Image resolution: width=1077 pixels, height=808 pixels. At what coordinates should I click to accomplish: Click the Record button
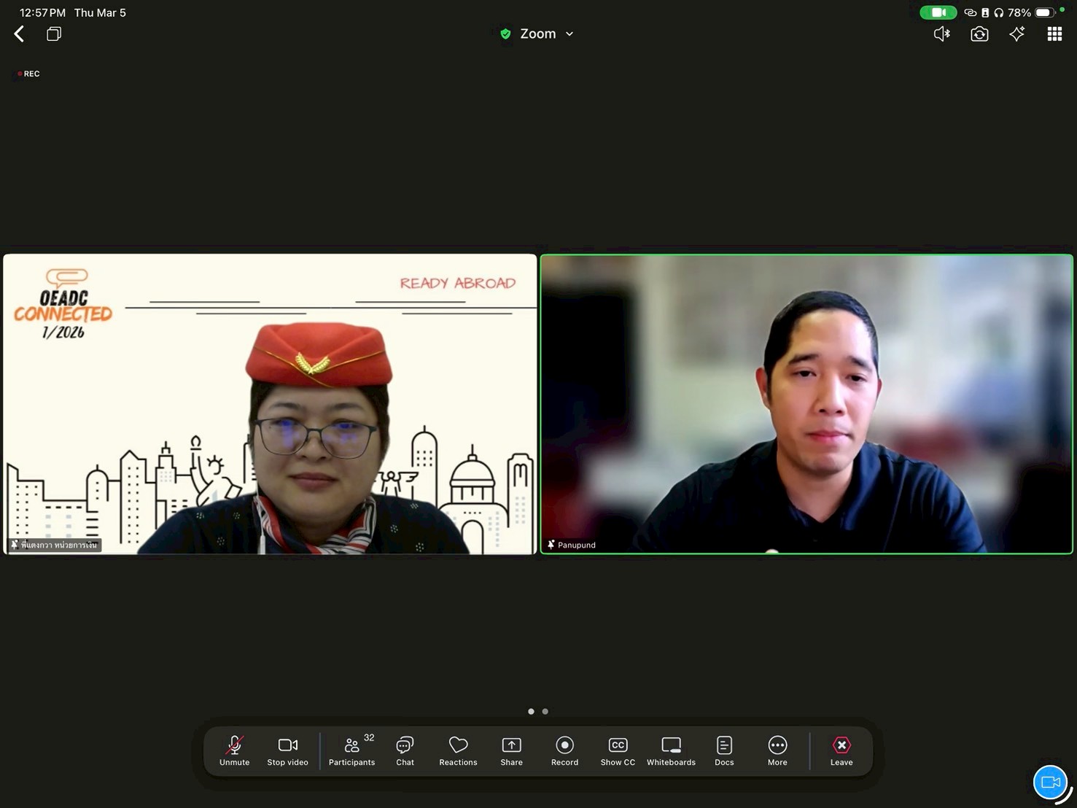coord(564,750)
